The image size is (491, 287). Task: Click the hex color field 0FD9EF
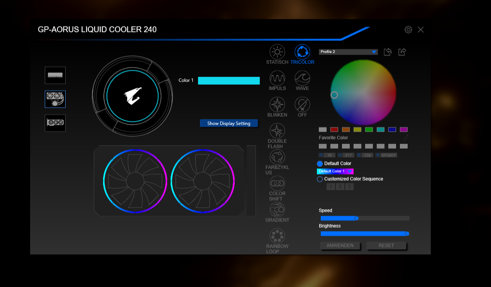pos(389,155)
